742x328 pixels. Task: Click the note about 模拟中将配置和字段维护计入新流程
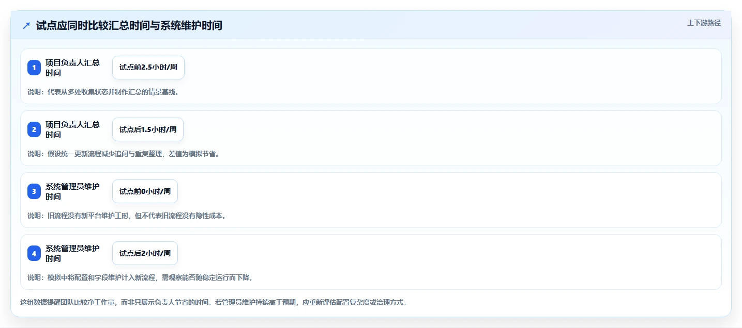tap(140, 277)
